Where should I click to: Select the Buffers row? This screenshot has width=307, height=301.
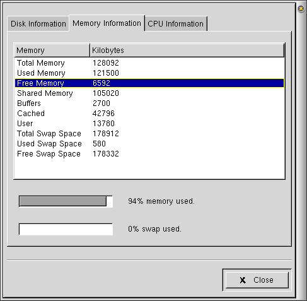click(x=149, y=103)
